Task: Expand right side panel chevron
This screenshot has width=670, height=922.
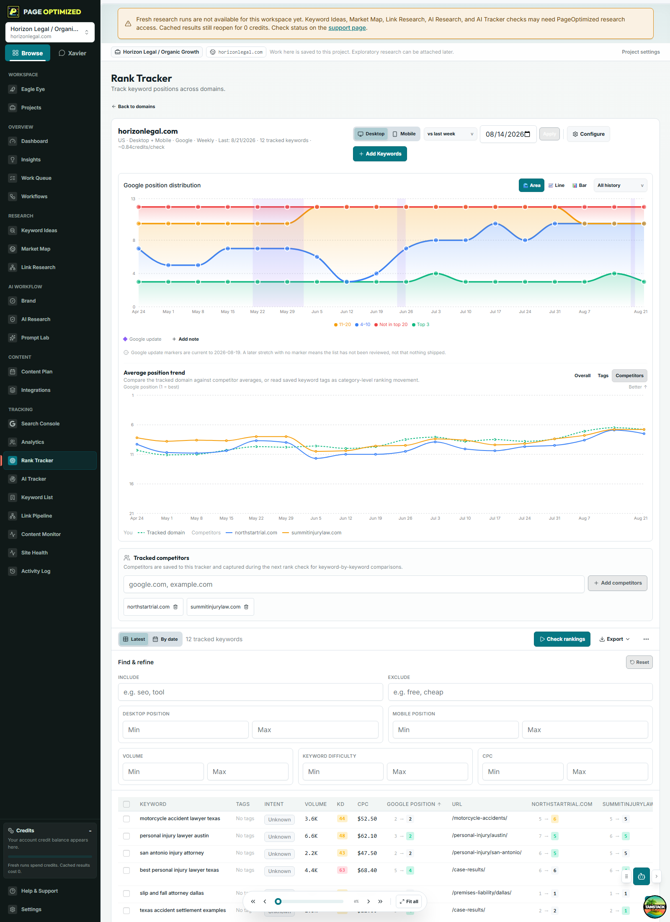Action: pos(656,876)
